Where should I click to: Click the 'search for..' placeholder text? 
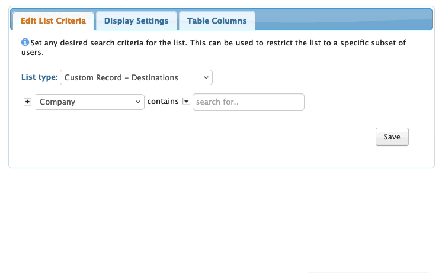(217, 102)
